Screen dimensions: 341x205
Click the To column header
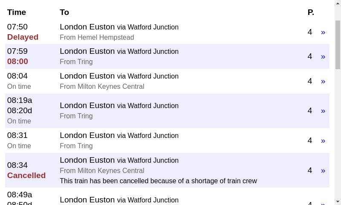64,12
